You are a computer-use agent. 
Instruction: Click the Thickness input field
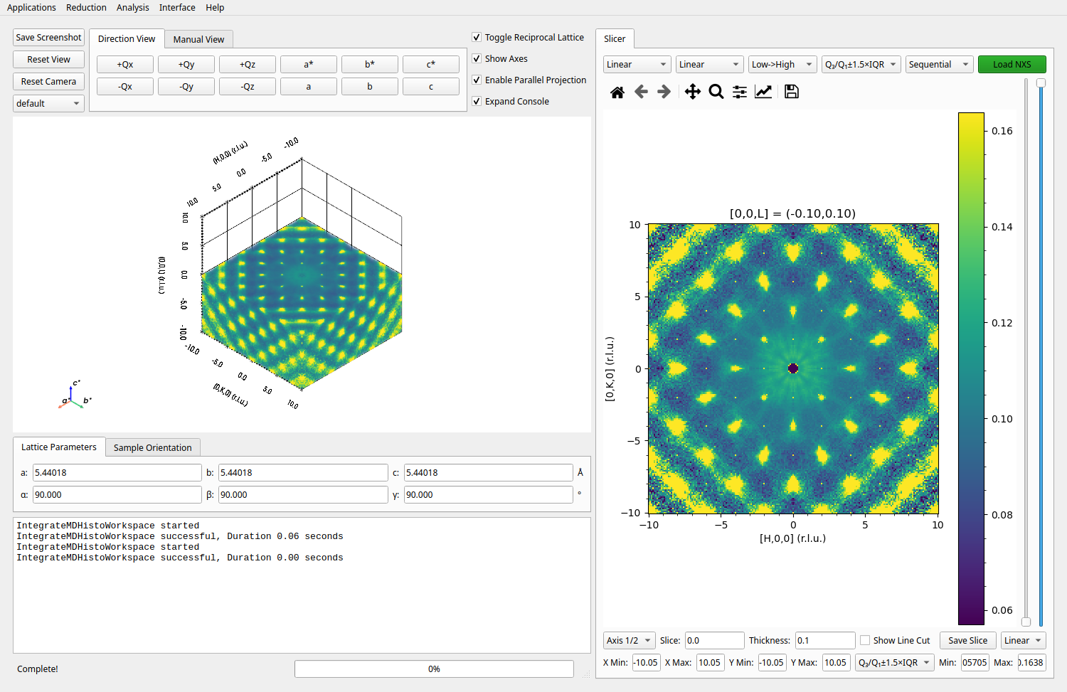pos(825,640)
